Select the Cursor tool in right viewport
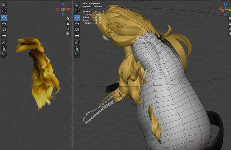This screenshot has height=150, width=231. tap(77, 11)
